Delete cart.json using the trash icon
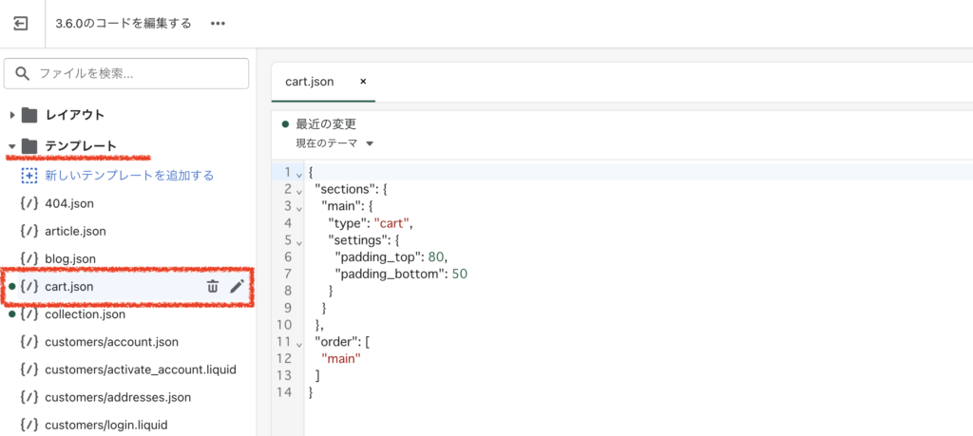The height and width of the screenshot is (436, 973). [212, 287]
